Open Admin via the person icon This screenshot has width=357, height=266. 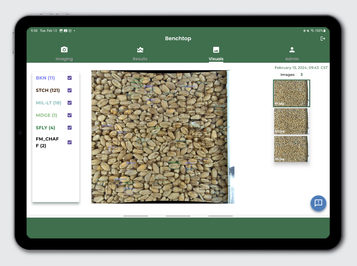(x=292, y=49)
